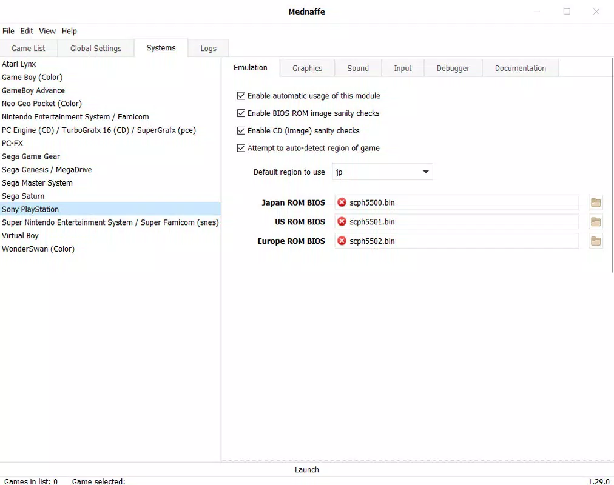Minimize the Mednaffe window

coord(537,12)
